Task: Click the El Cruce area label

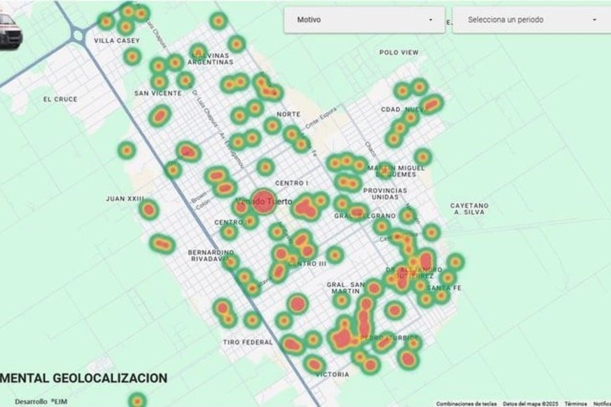Action: point(59,99)
